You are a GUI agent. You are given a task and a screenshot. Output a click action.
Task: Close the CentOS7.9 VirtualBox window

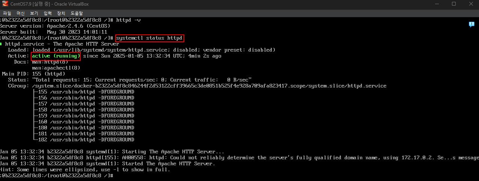(470, 4)
